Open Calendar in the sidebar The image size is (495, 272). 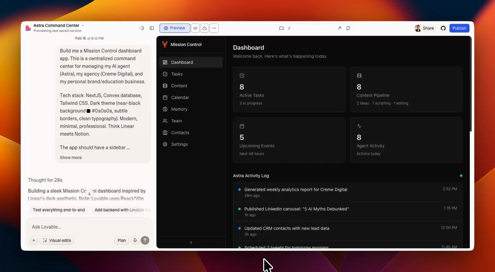coord(191,98)
